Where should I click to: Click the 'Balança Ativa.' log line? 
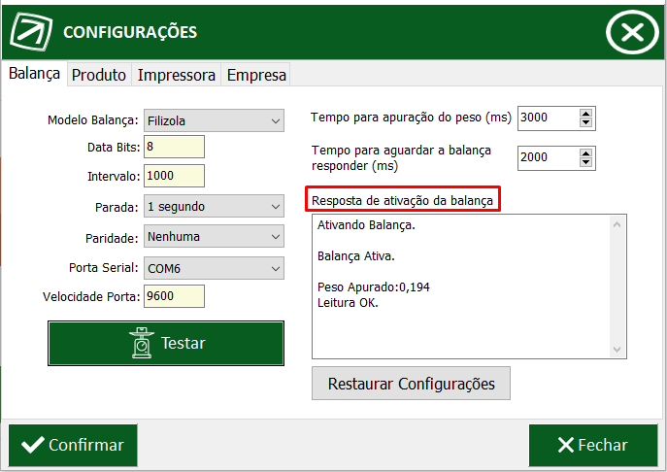click(356, 256)
